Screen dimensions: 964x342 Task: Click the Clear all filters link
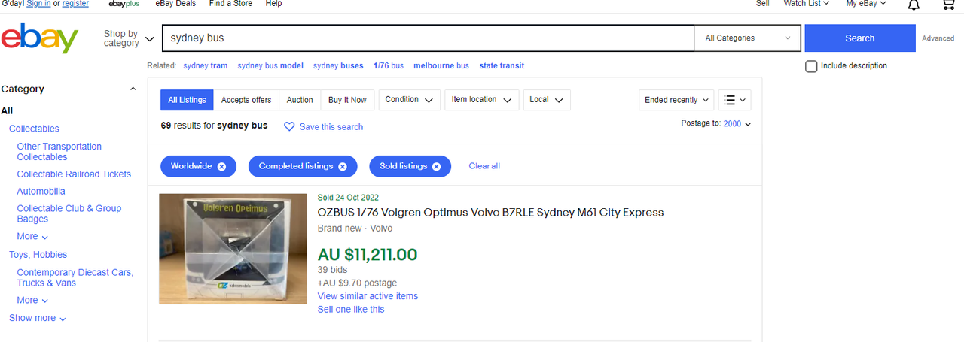(x=484, y=166)
